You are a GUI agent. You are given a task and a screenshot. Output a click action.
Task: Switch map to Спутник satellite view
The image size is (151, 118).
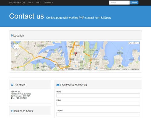pyautogui.click(x=137, y=43)
